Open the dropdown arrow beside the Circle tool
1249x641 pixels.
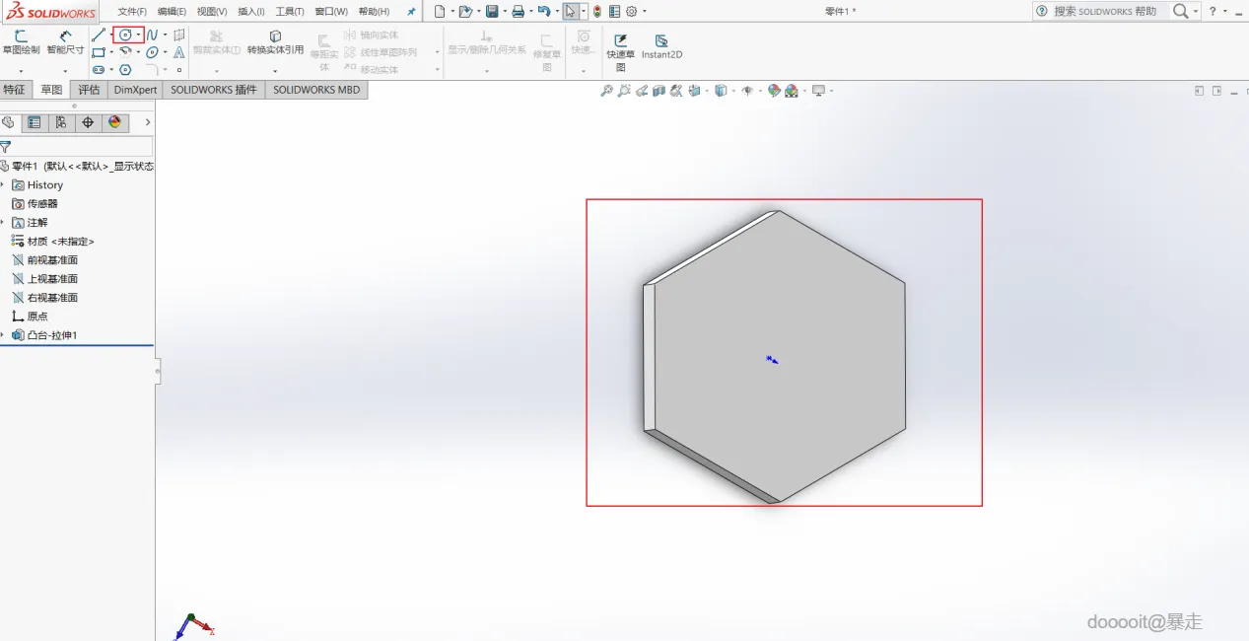pyautogui.click(x=138, y=35)
